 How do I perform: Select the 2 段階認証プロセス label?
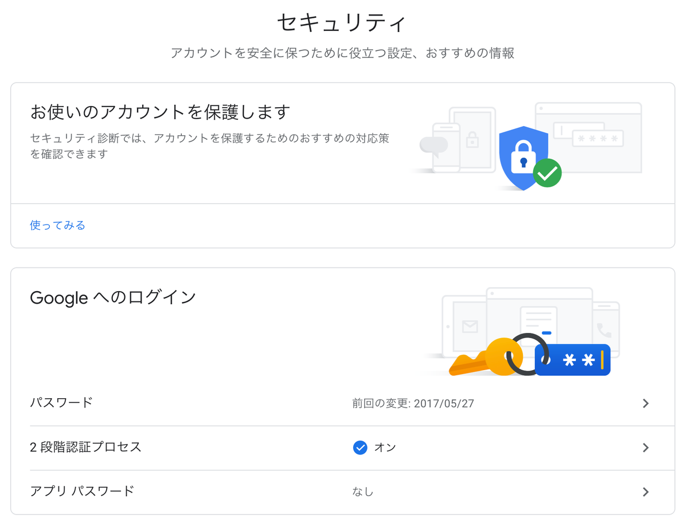click(x=85, y=447)
